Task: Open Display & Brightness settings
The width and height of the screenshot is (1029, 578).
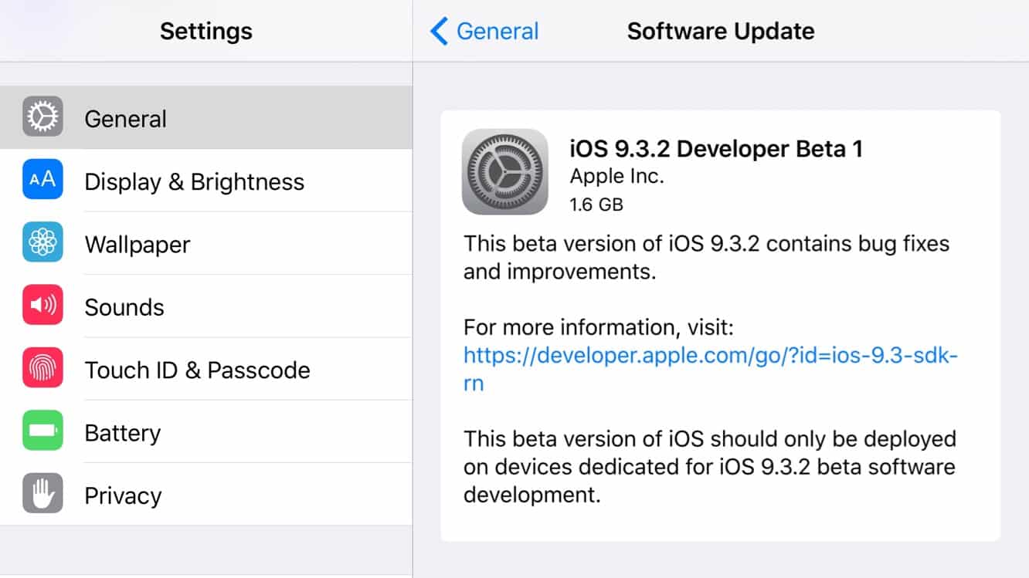Action: (194, 182)
